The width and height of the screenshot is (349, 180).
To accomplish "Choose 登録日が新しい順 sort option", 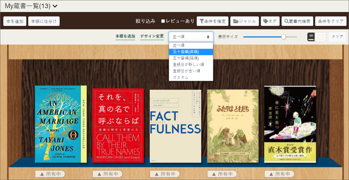I will point(188,64).
